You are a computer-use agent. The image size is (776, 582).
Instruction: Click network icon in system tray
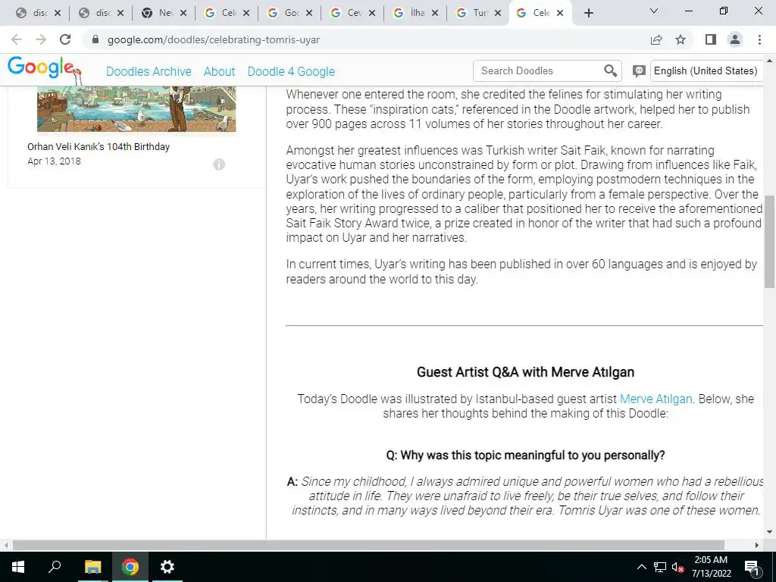pos(660,567)
